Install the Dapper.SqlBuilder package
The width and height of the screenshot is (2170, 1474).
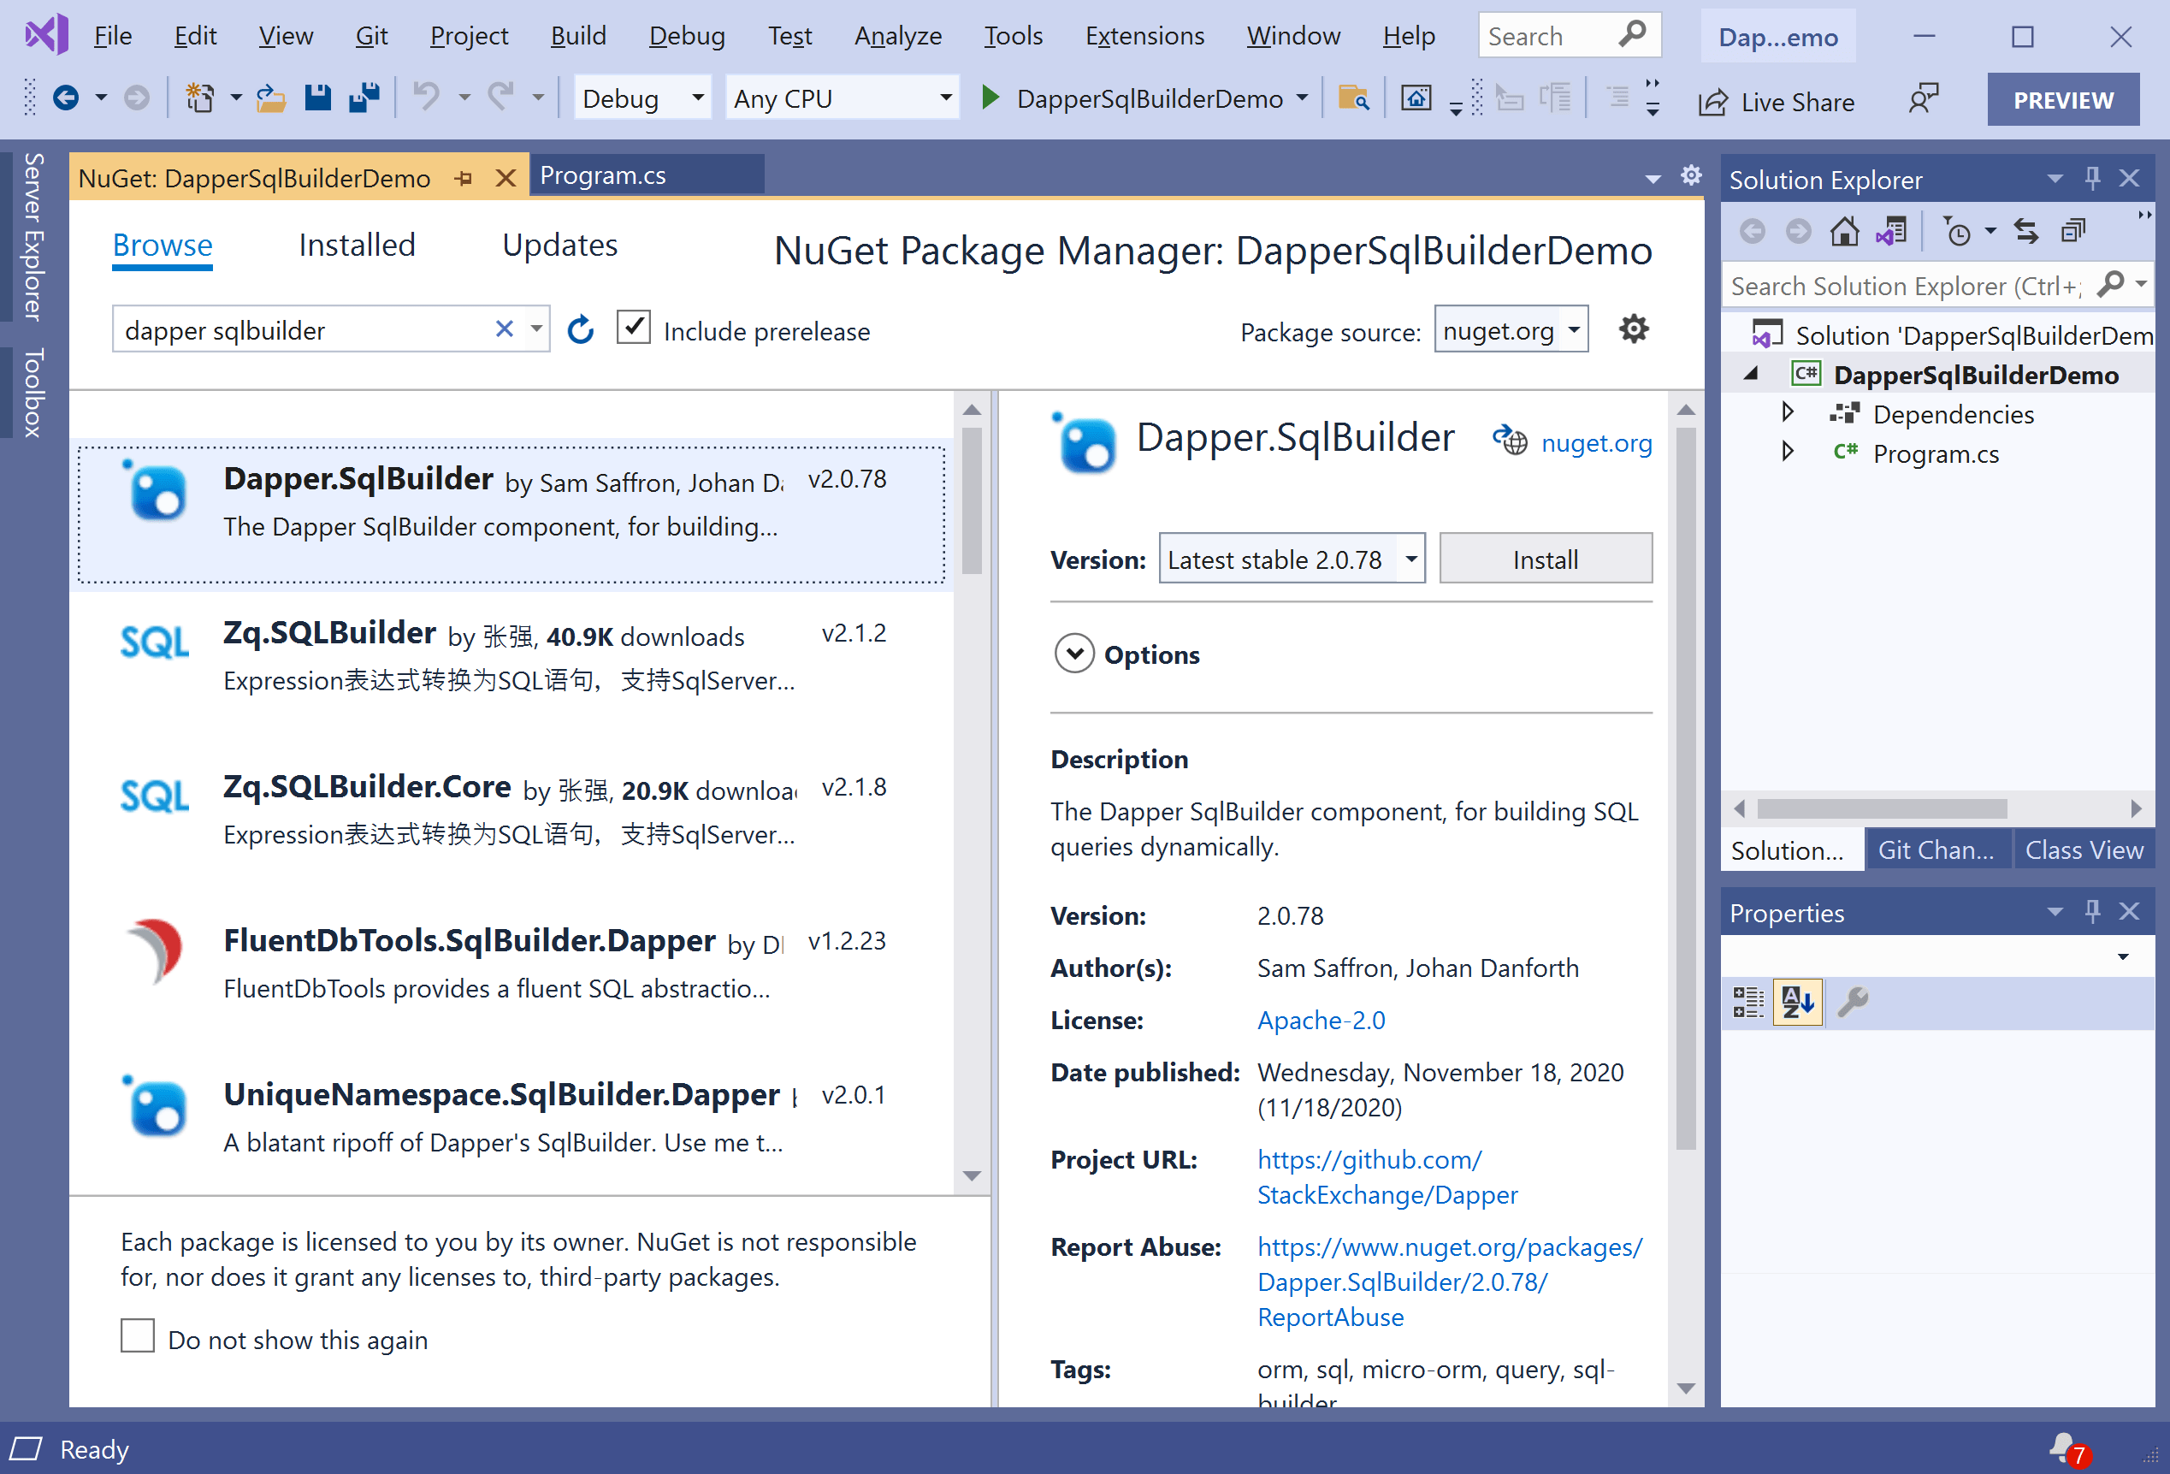(1546, 558)
